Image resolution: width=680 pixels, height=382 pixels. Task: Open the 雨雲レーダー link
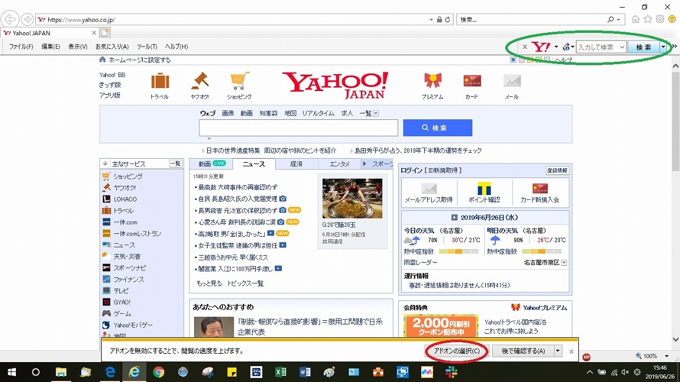click(420, 263)
